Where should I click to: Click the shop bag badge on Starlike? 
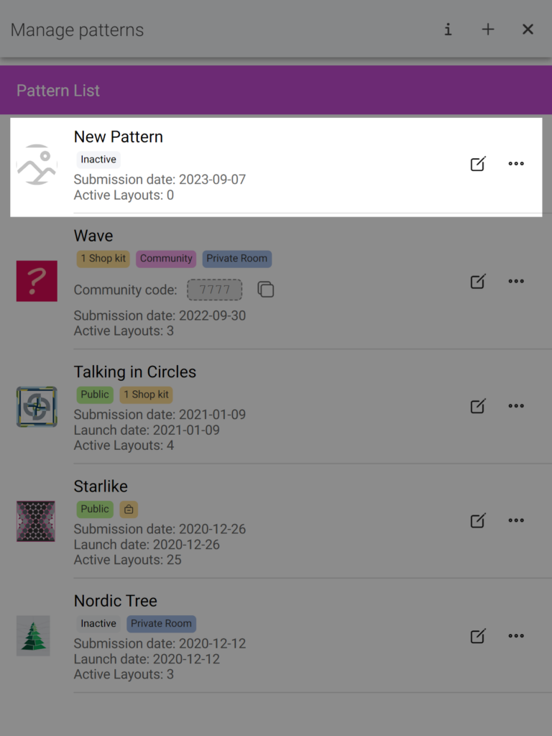tap(129, 510)
